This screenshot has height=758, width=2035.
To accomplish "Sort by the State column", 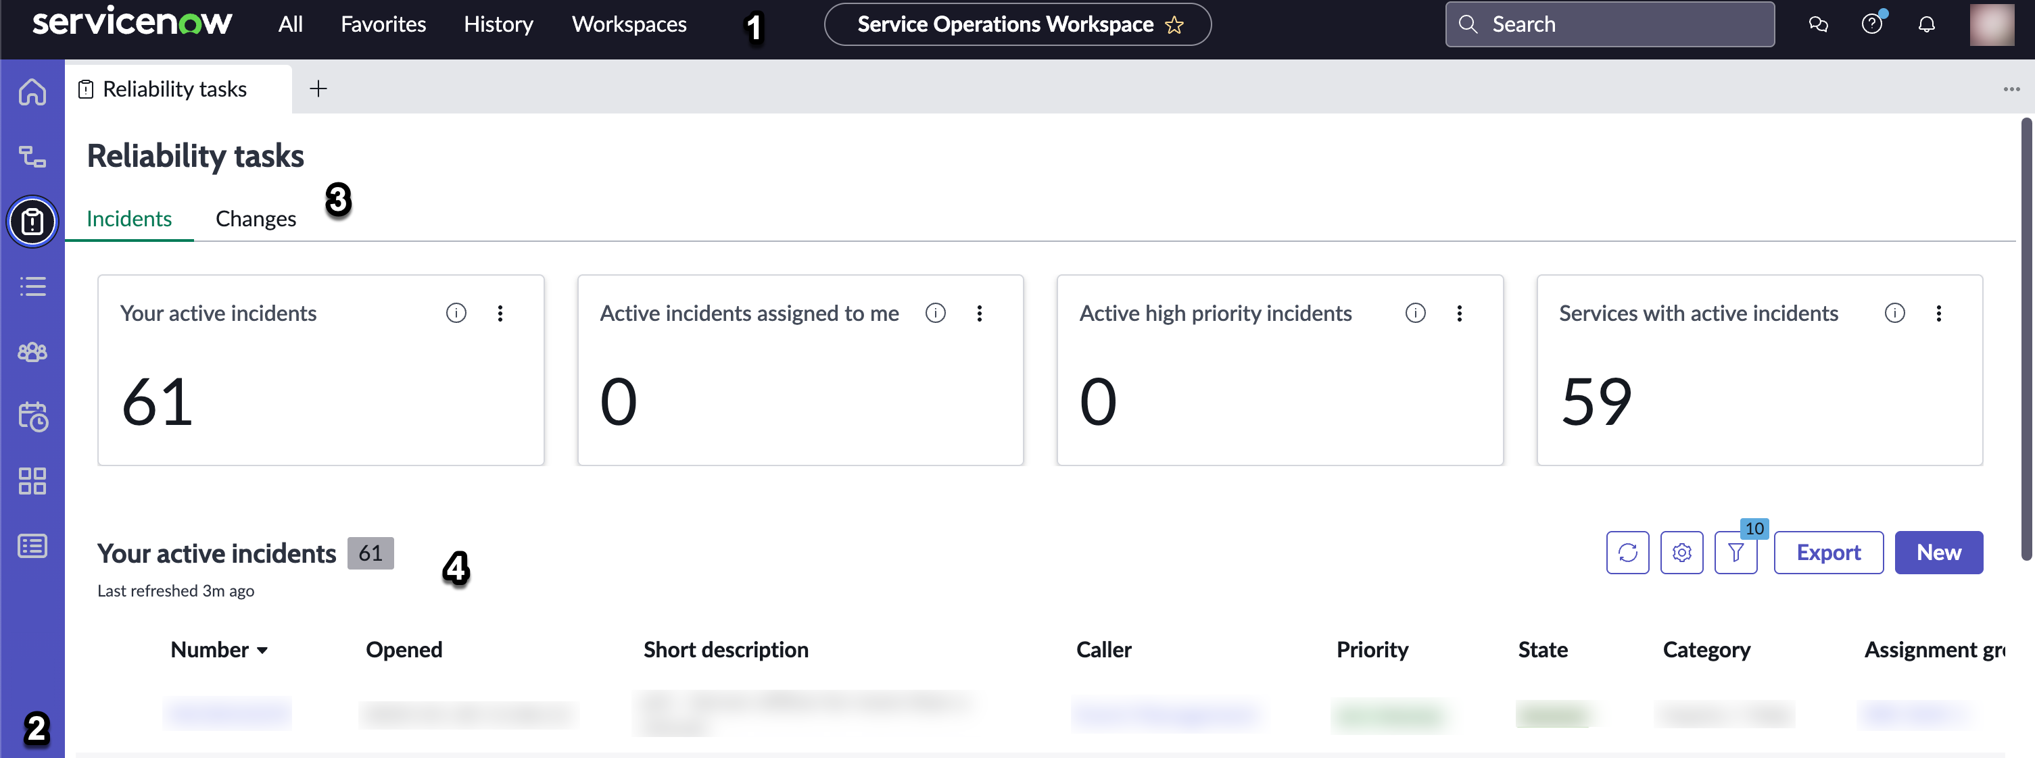I will [1542, 650].
